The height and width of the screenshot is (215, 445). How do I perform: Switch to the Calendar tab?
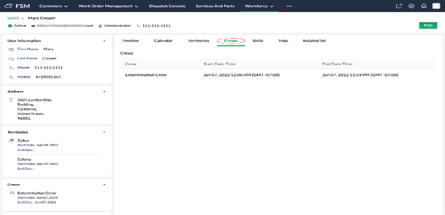pos(163,41)
